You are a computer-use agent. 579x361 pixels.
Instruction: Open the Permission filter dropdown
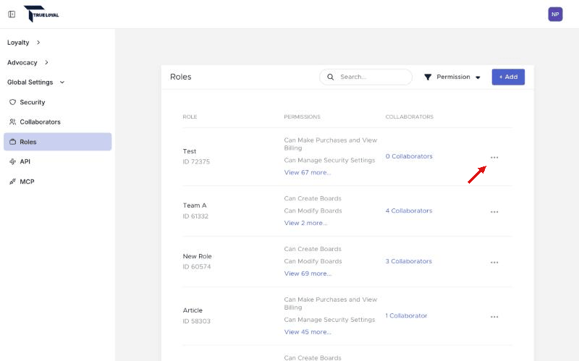tap(452, 77)
